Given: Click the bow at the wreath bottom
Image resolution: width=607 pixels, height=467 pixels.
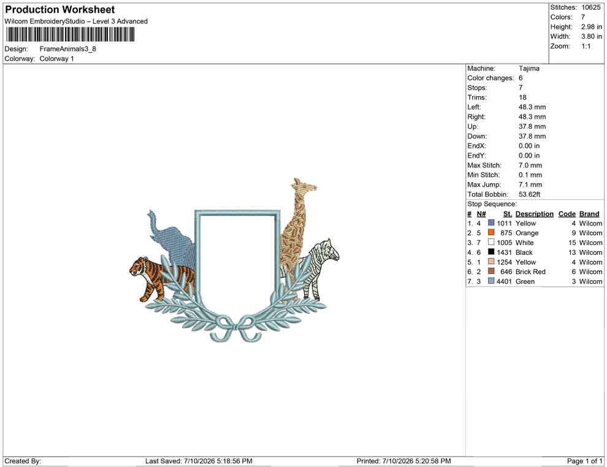Looking at the screenshot, I should [x=235, y=329].
